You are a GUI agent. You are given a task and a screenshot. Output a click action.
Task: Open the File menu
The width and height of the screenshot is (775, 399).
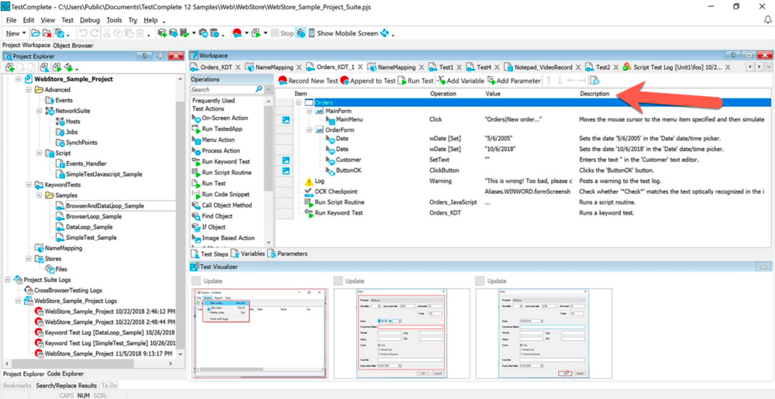coord(12,20)
